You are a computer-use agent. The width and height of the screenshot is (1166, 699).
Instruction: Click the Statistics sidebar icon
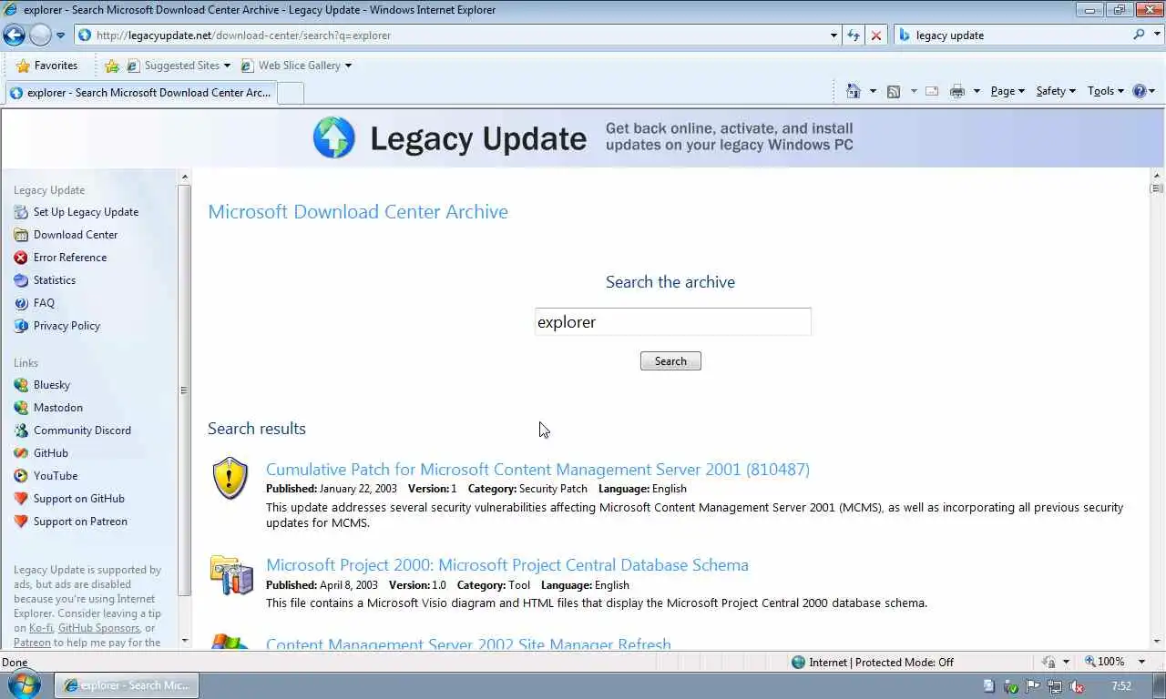21,280
